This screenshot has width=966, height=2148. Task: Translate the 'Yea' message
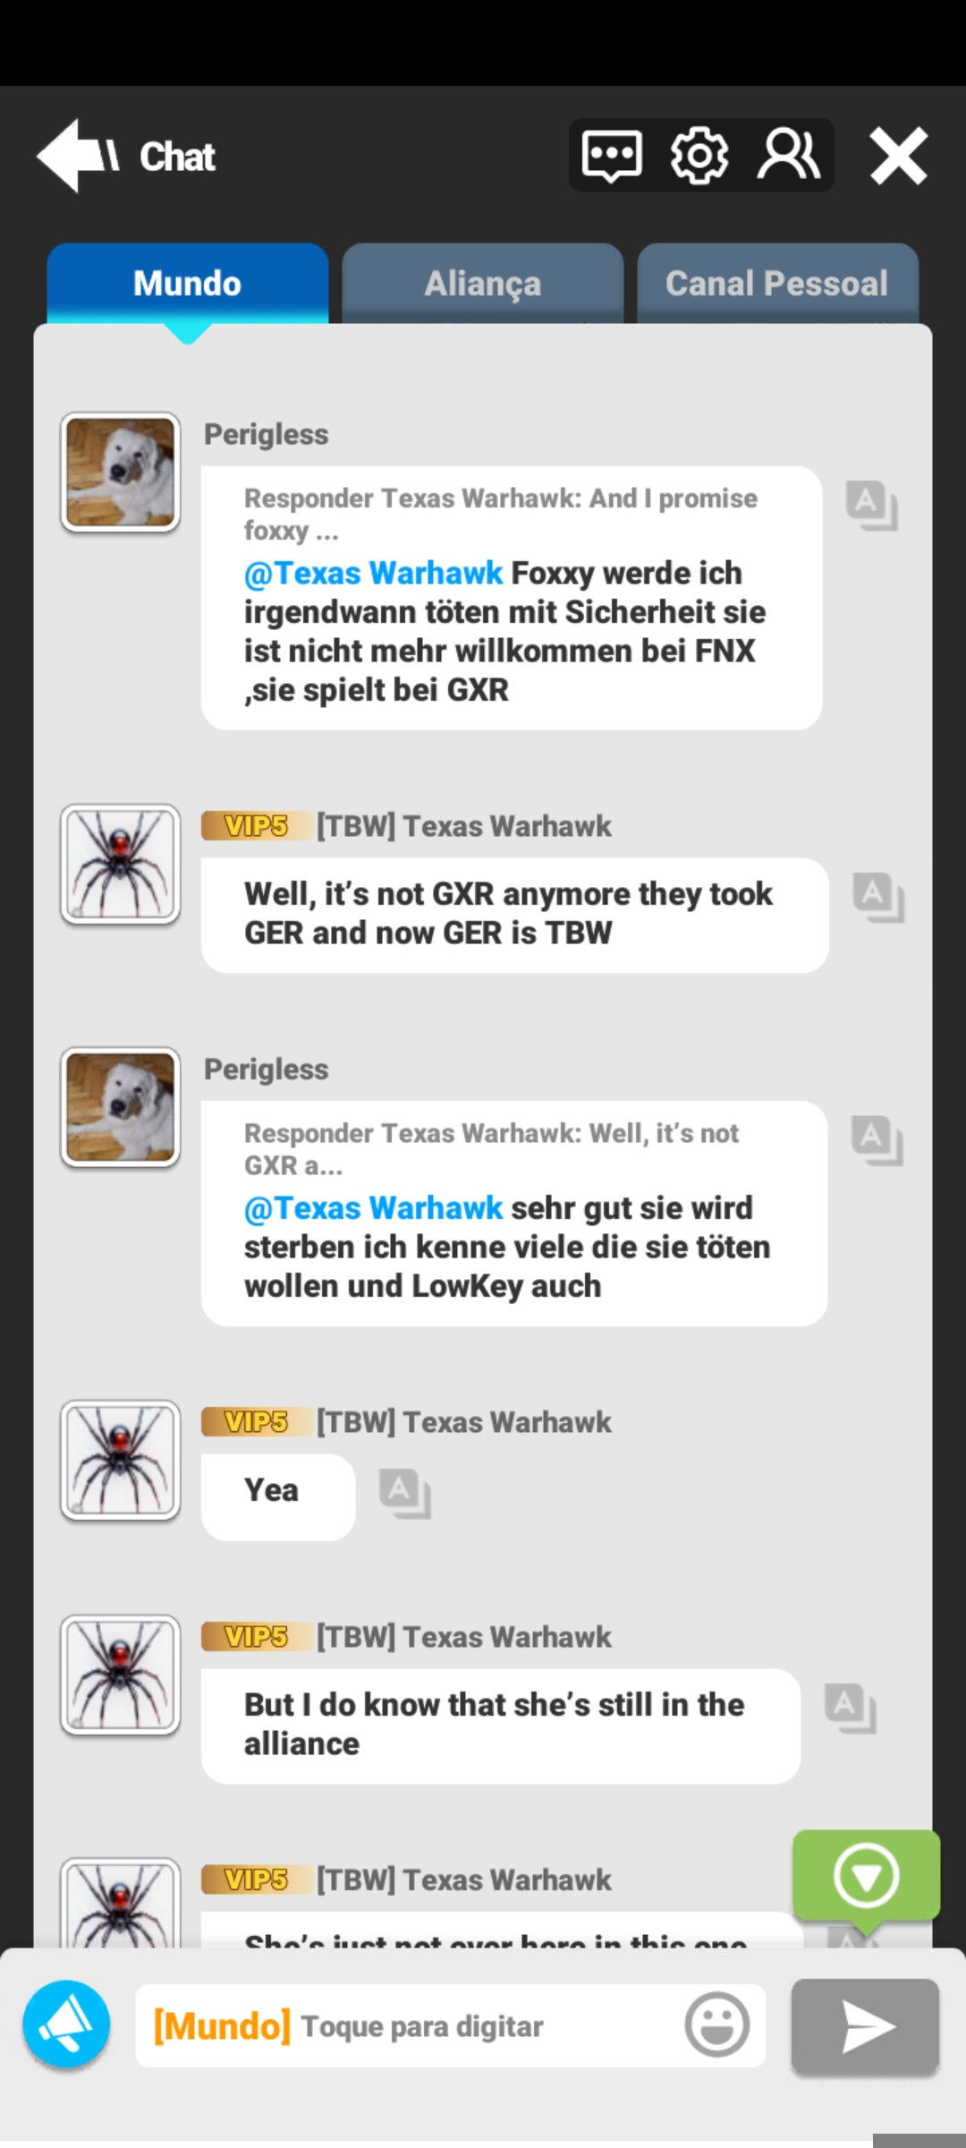(x=405, y=1494)
